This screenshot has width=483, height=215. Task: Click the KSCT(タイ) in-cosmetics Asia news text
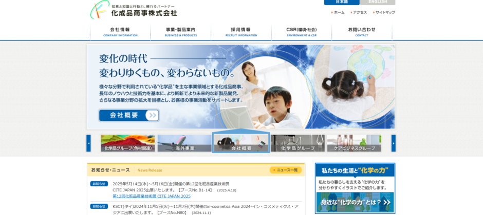pyautogui.click(x=206, y=209)
